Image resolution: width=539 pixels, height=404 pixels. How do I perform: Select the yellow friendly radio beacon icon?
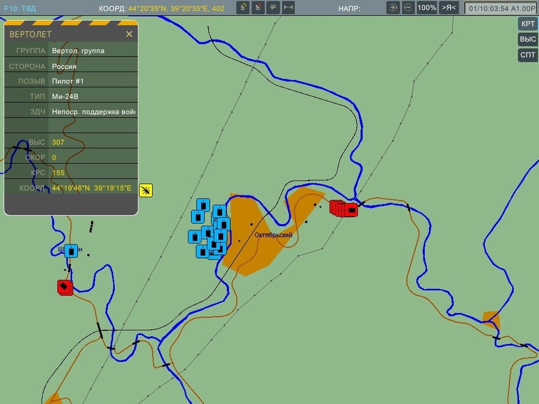pyautogui.click(x=243, y=7)
